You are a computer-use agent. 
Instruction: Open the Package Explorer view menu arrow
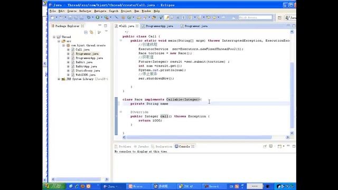[106, 32]
